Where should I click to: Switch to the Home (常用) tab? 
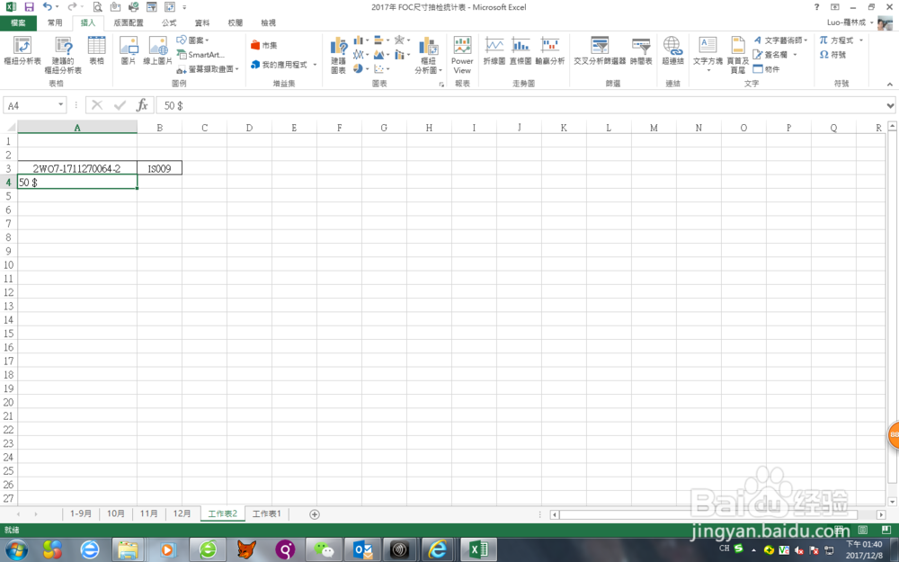coord(55,23)
